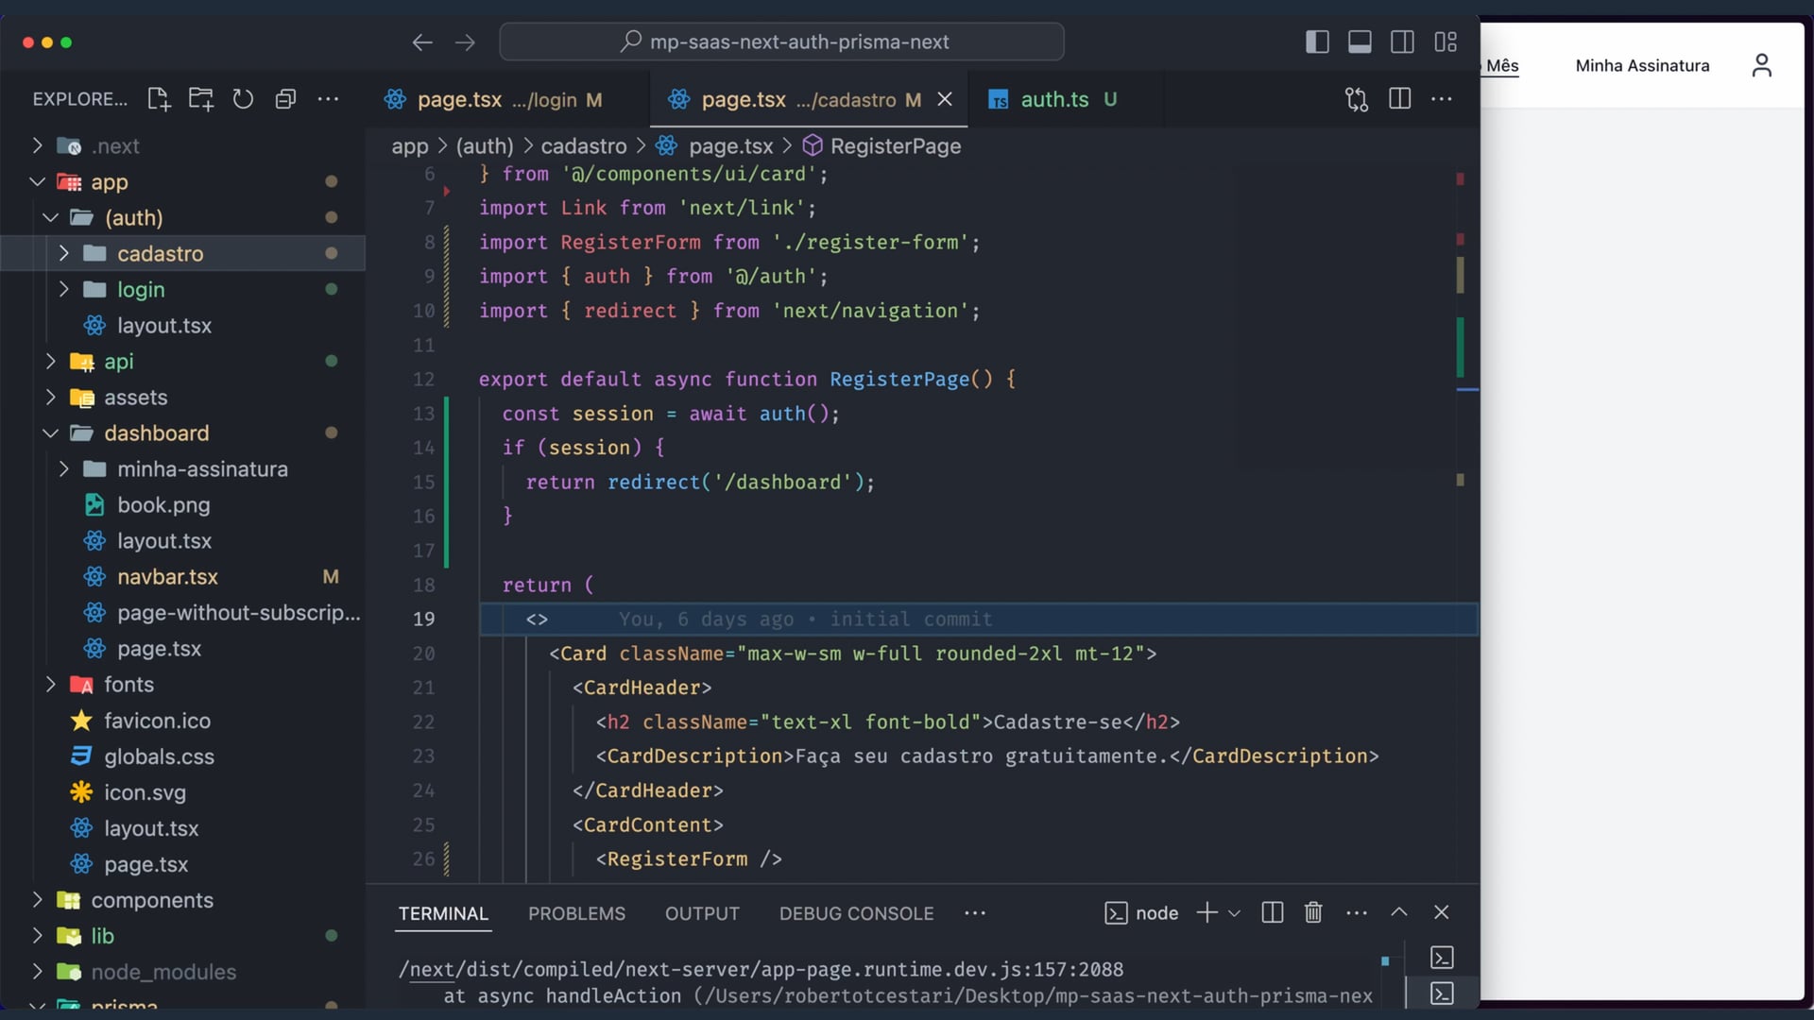Click the Minha Assinatura link

tap(1642, 65)
